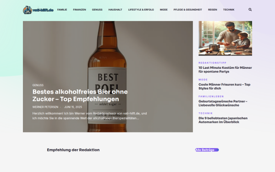Viewport: 275px width, 172px height.
Task: Click the Genuss category label on hero
Action: pyautogui.click(x=38, y=85)
